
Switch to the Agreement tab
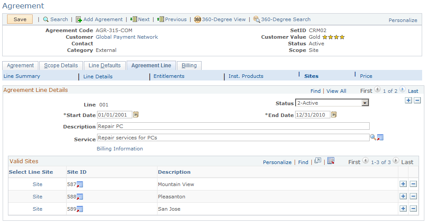coord(20,66)
